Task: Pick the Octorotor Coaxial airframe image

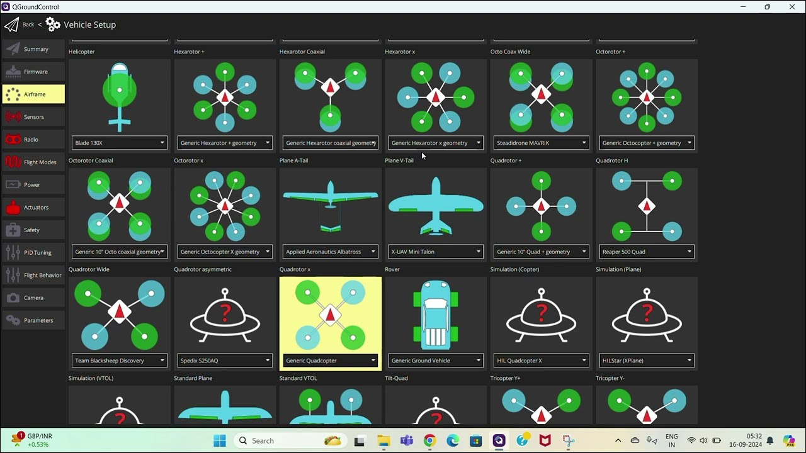Action: 120,204
